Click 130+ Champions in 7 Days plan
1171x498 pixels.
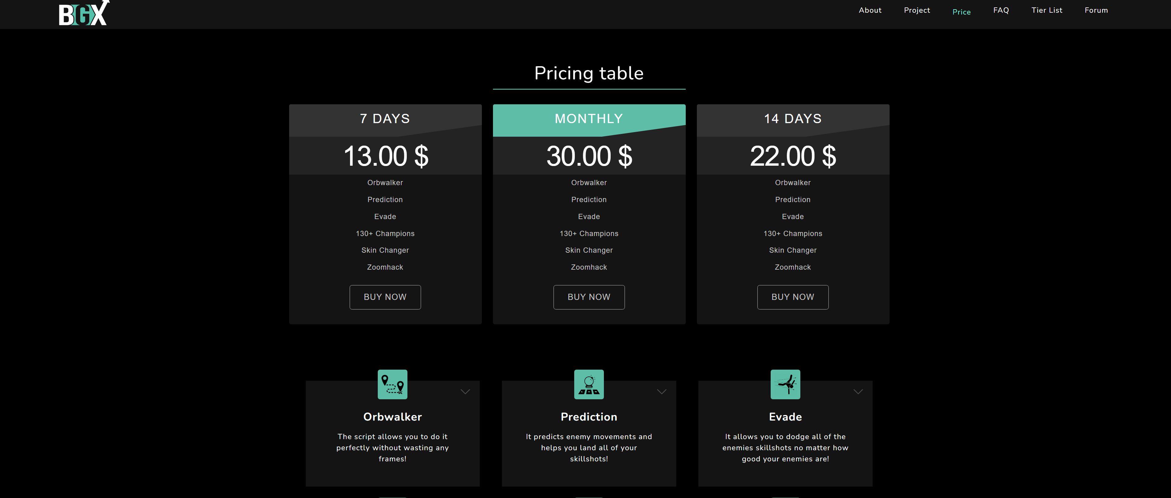click(385, 233)
